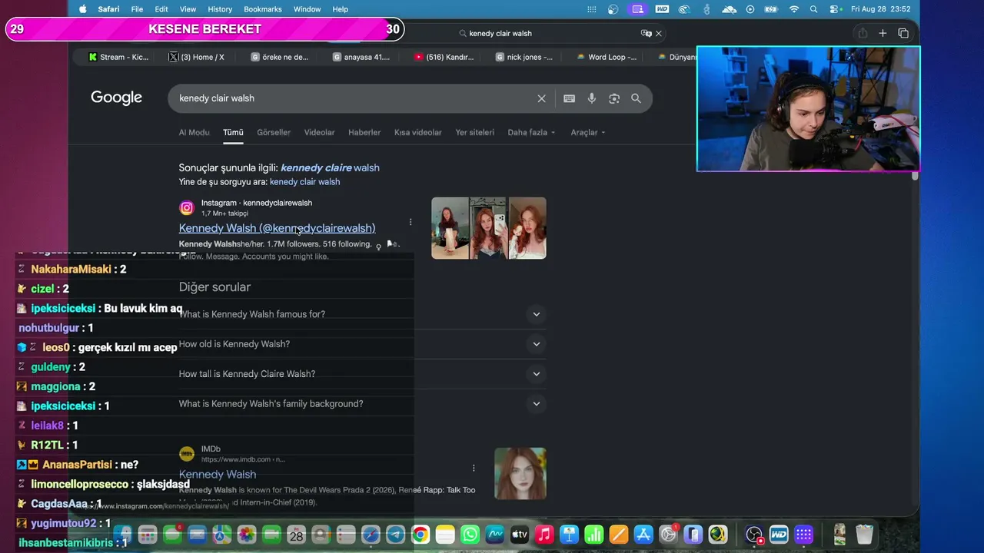The height and width of the screenshot is (553, 984).
Task: Click corrected suggestion "kennedy claire walsh"
Action: click(330, 167)
